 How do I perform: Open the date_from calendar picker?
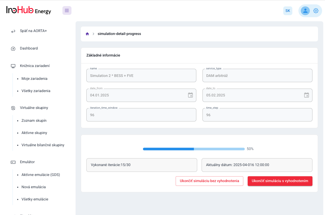pyautogui.click(x=190, y=95)
